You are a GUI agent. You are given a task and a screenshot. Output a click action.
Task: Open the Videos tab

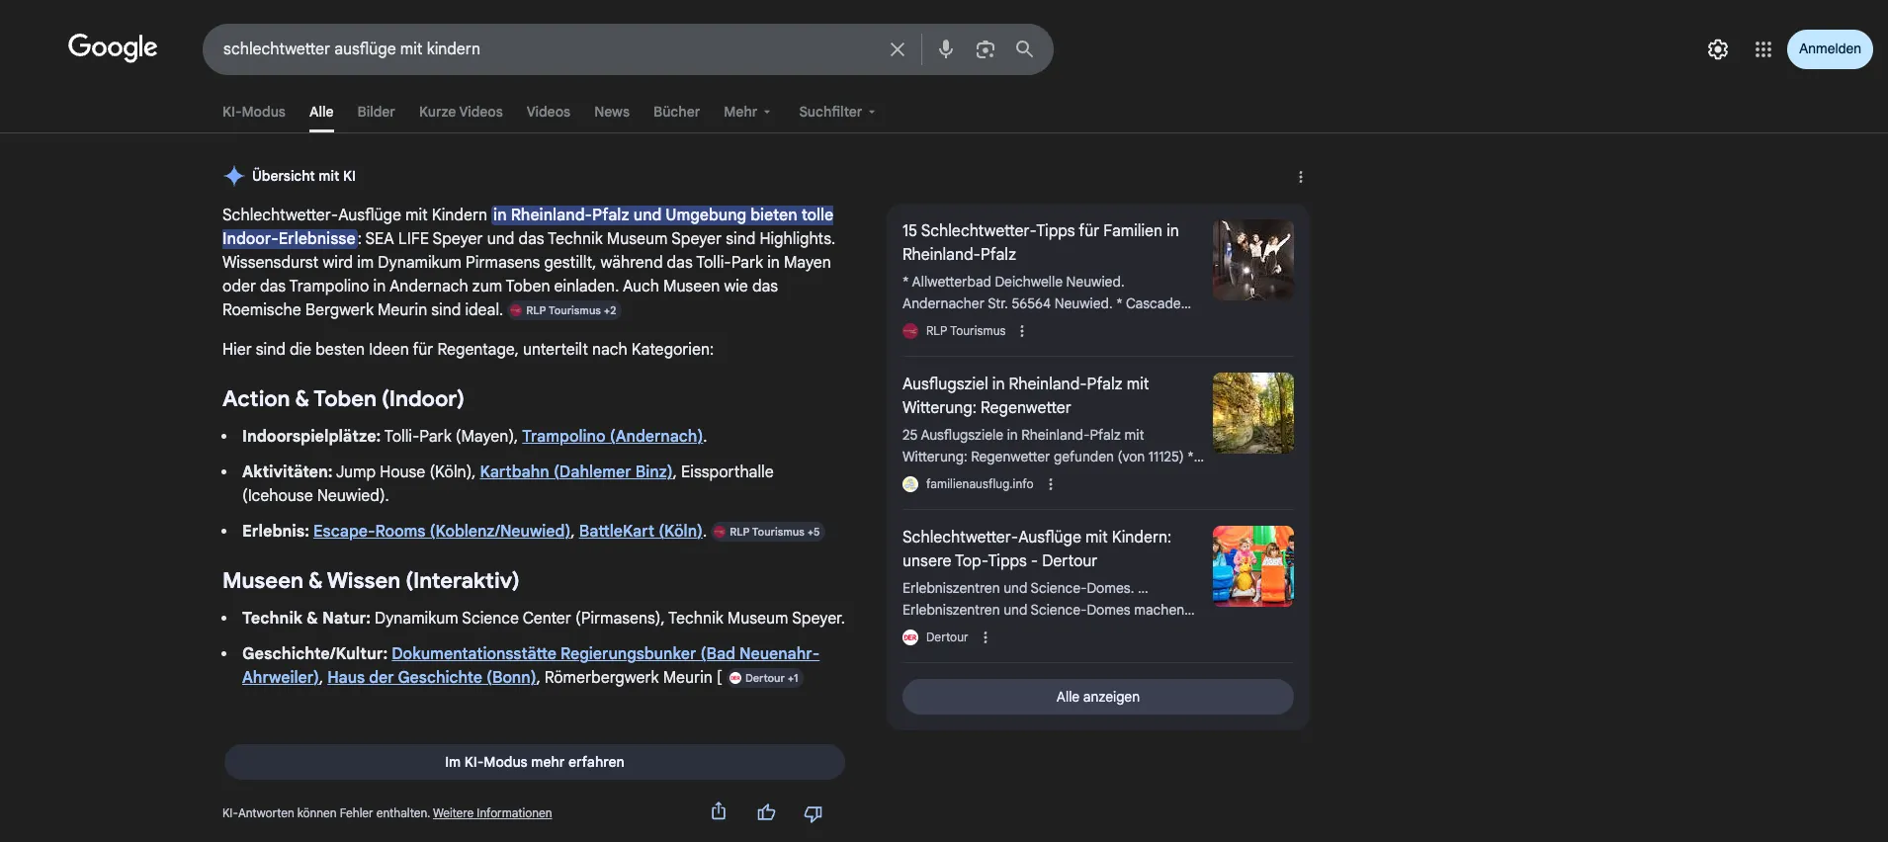click(549, 112)
